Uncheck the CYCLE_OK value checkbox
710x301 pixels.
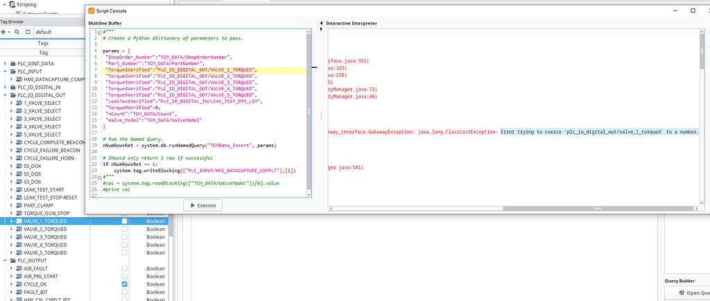pyautogui.click(x=125, y=284)
